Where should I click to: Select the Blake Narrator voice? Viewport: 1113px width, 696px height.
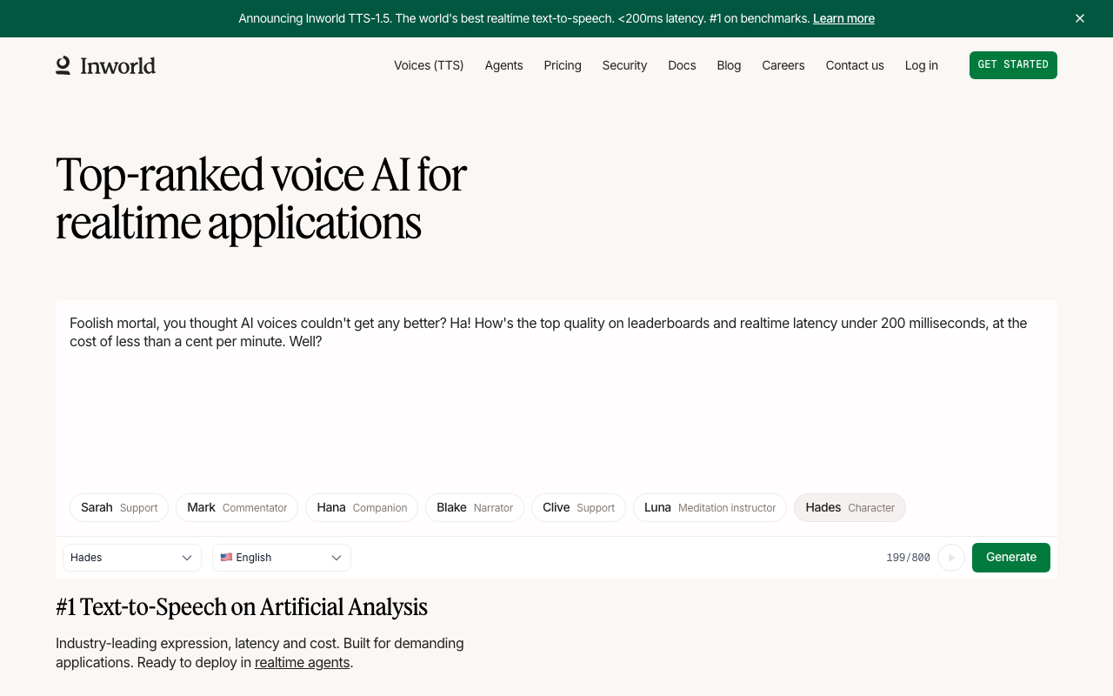pos(475,508)
